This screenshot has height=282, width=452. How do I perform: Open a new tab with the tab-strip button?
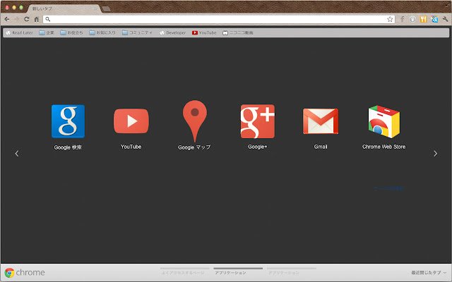(106, 9)
